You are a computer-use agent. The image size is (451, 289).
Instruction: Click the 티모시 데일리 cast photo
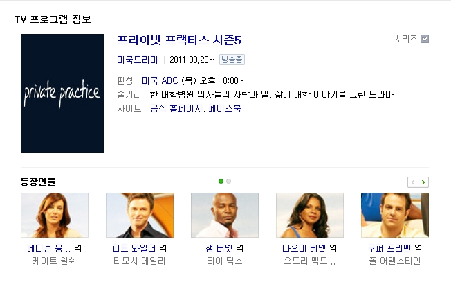click(140, 216)
